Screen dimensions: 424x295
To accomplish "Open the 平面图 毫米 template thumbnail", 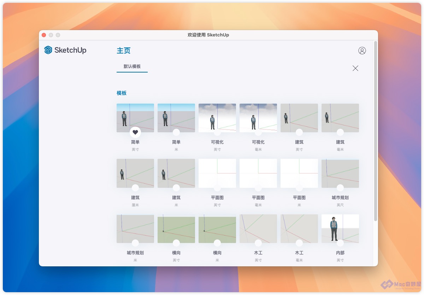I will 258,173.
